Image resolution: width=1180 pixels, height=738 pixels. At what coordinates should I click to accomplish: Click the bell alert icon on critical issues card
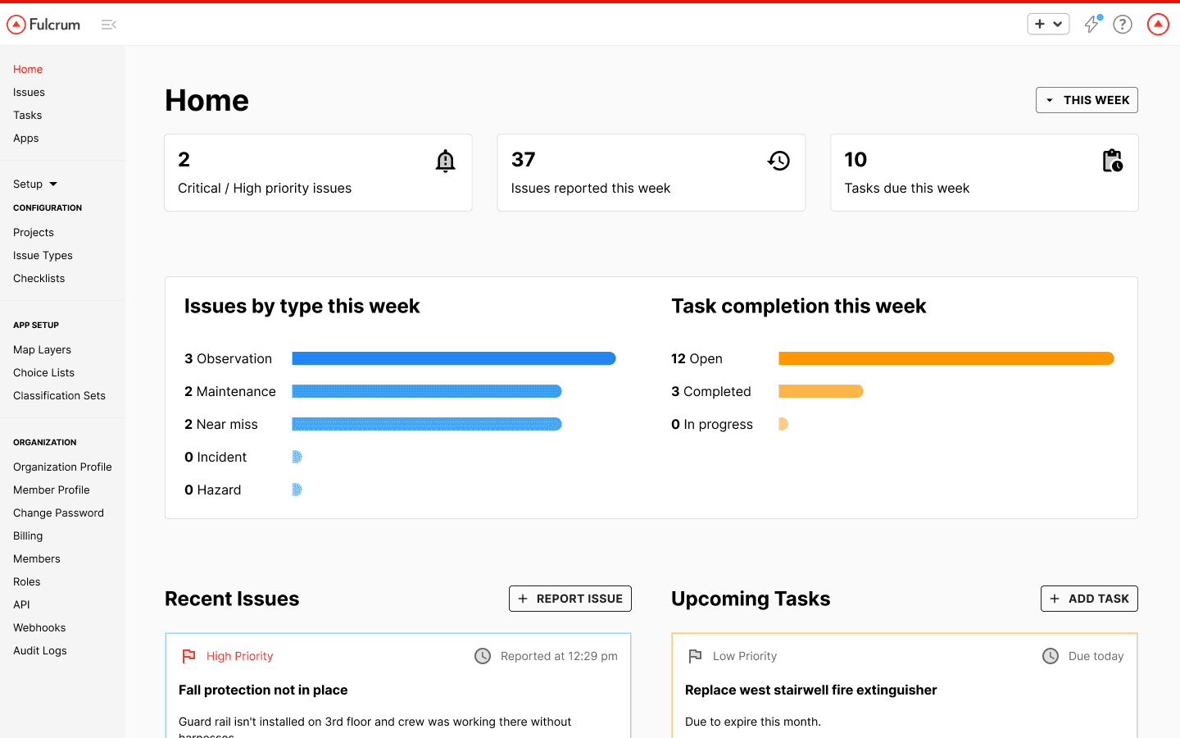click(445, 161)
